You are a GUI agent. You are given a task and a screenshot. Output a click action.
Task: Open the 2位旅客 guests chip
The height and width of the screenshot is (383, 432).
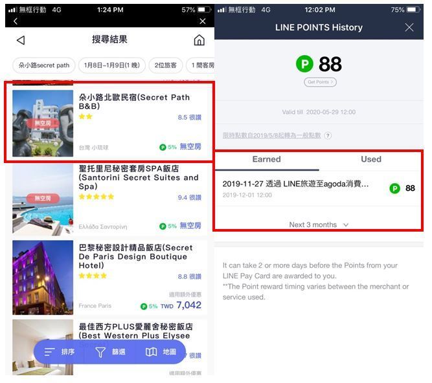(x=165, y=65)
